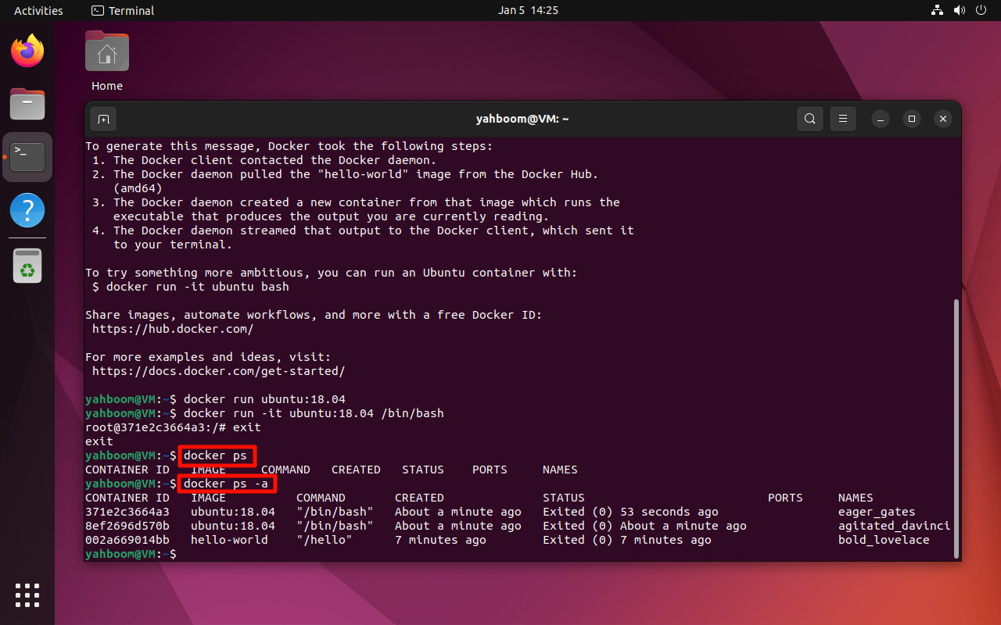
Task: Visit the hub.docker.com link
Action: coord(173,328)
